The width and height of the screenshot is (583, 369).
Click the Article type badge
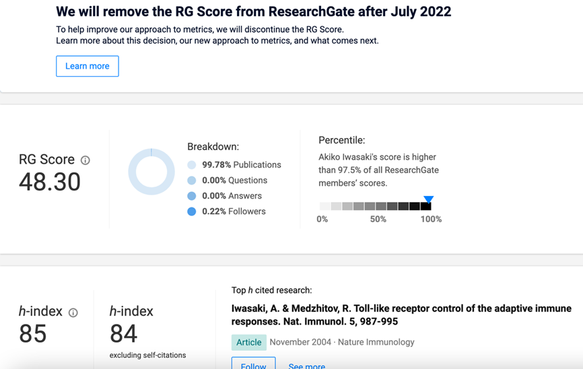tap(248, 342)
